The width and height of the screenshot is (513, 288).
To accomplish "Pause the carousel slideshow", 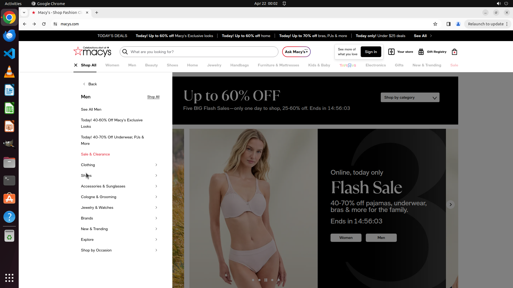I will click(x=266, y=280).
